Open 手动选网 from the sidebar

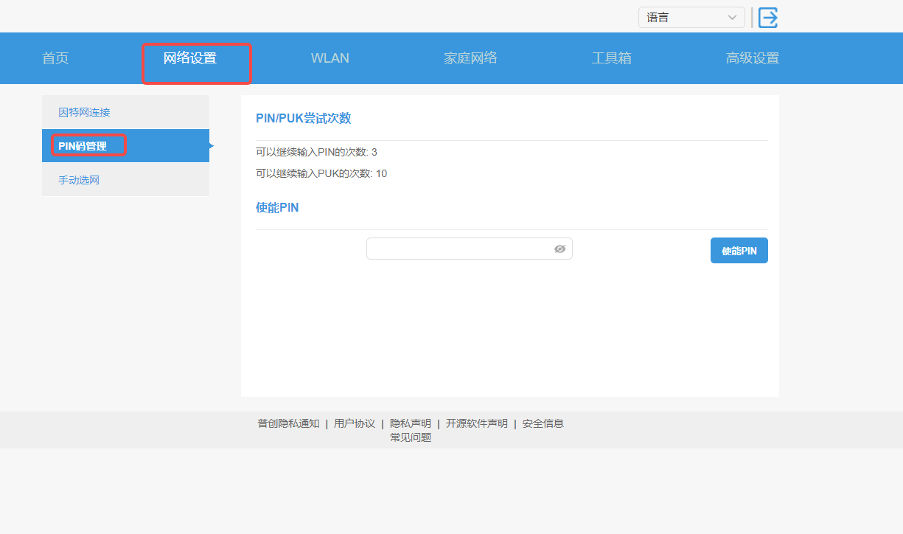click(78, 179)
